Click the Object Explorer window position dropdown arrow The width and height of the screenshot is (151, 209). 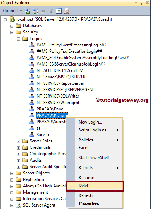coord(136,2)
